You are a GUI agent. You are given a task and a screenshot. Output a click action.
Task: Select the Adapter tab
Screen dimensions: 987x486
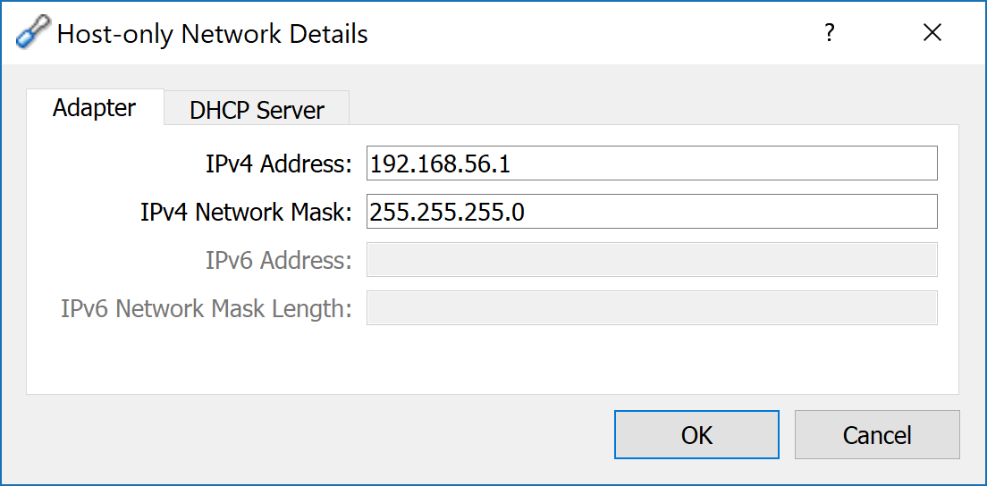click(95, 107)
